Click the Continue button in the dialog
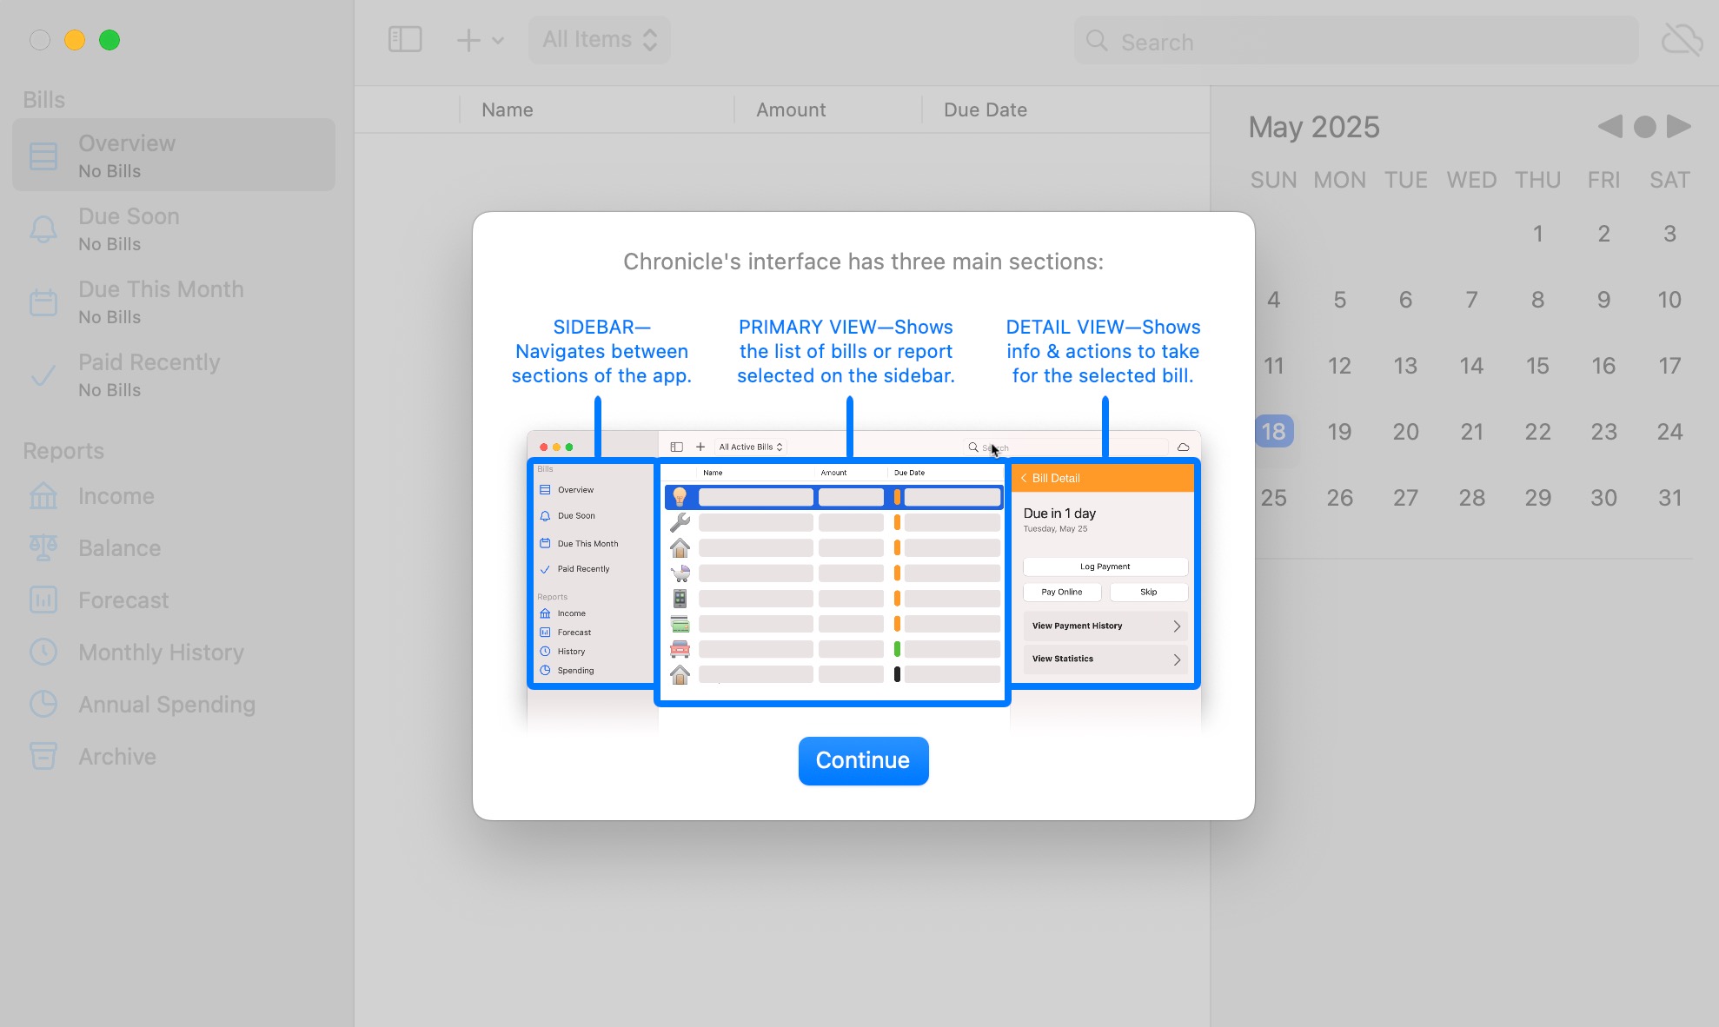The image size is (1719, 1027). [x=863, y=760]
